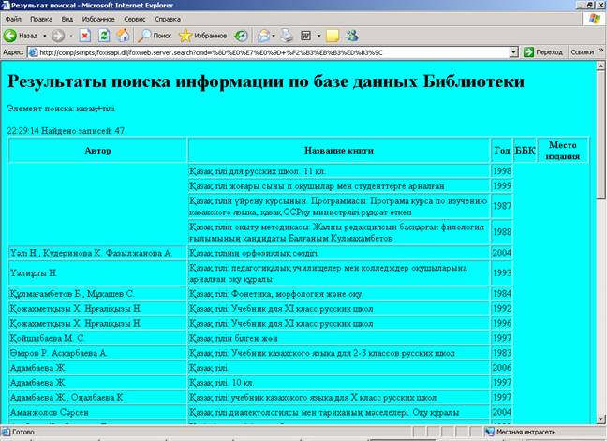Click year 1993 cell

tap(502, 273)
